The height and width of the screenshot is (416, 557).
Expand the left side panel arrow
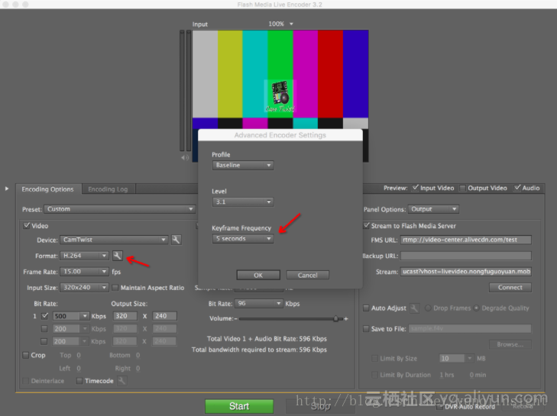(7, 189)
